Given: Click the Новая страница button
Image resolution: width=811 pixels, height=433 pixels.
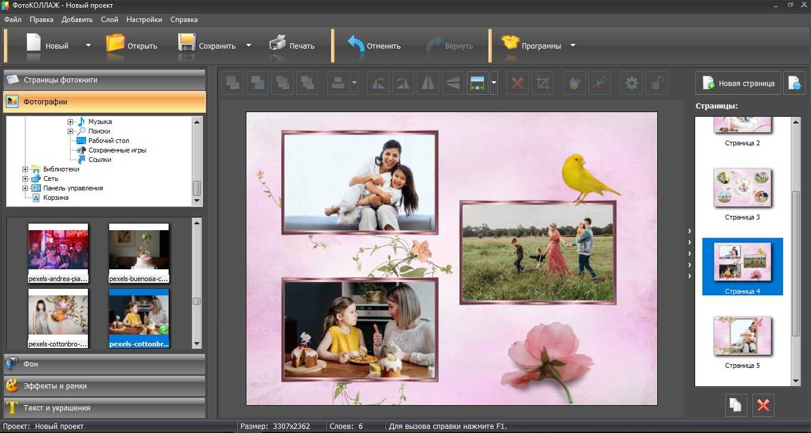Looking at the screenshot, I should pyautogui.click(x=738, y=84).
